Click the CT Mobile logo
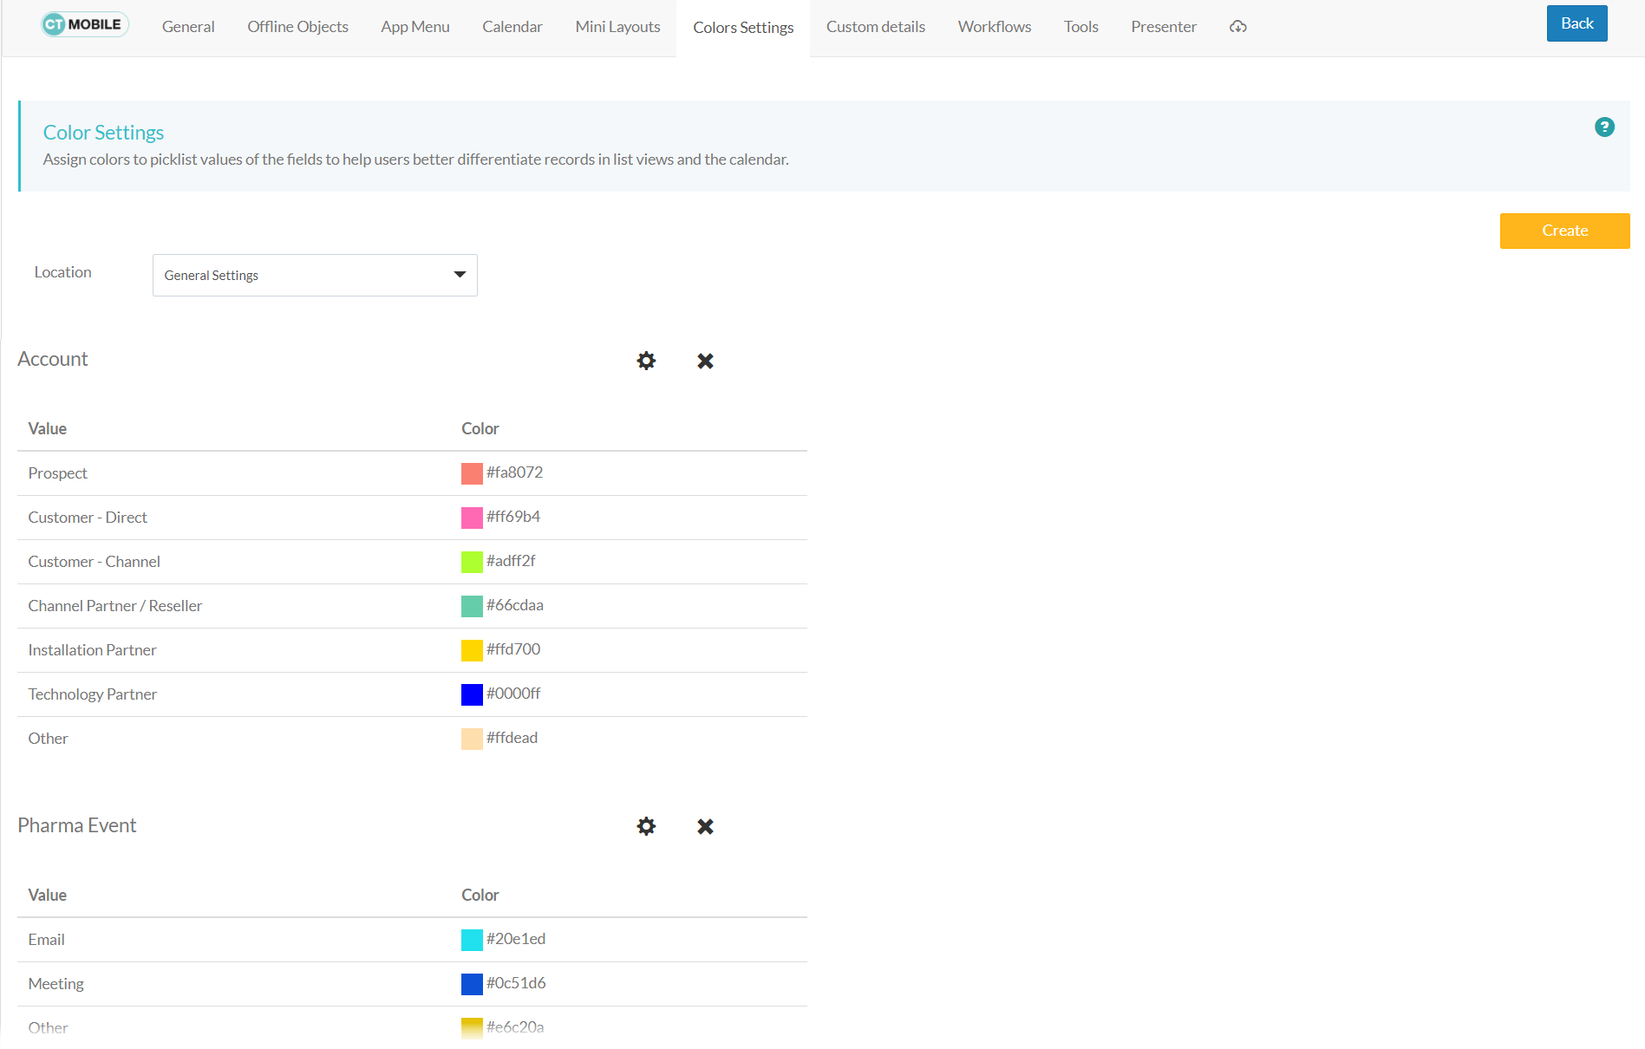This screenshot has height=1049, width=1645. pyautogui.click(x=84, y=24)
